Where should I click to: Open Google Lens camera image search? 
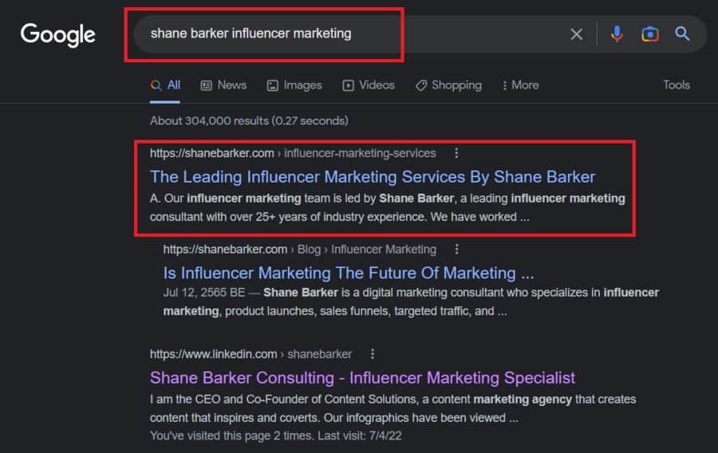[649, 33]
